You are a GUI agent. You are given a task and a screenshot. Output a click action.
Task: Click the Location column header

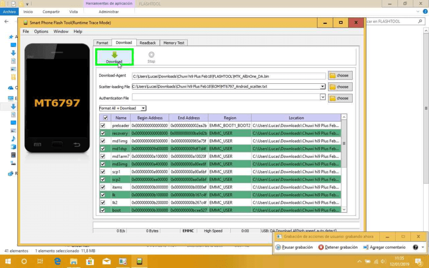(296, 118)
